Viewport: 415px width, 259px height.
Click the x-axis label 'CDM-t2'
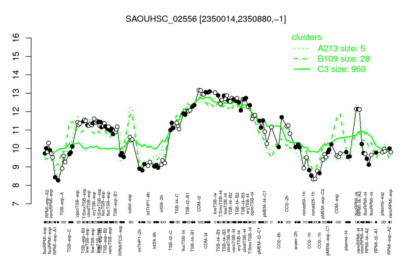(199, 204)
